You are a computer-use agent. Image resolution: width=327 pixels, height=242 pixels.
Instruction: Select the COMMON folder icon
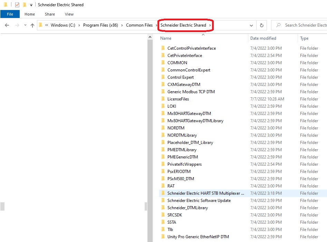point(163,63)
